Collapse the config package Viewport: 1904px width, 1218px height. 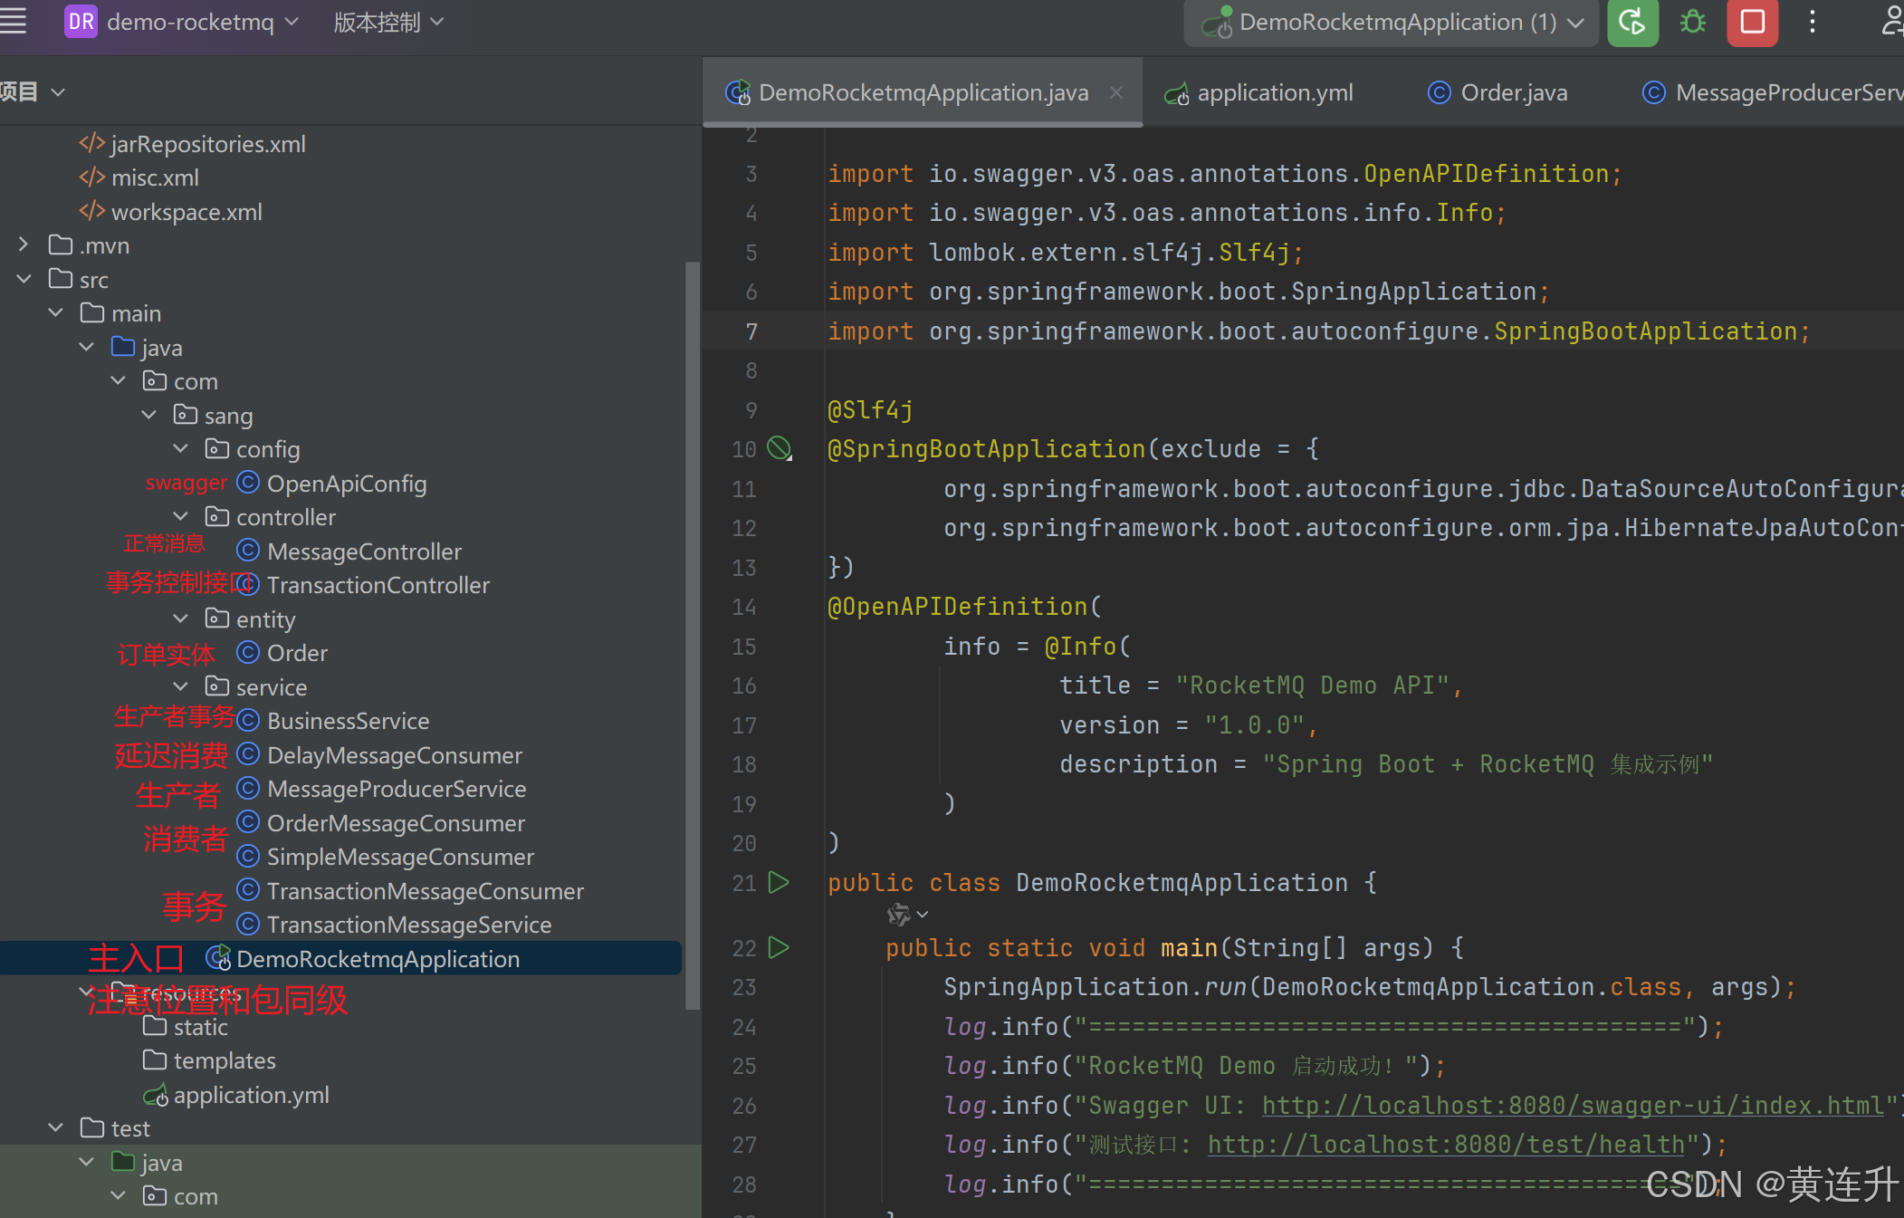click(x=181, y=448)
